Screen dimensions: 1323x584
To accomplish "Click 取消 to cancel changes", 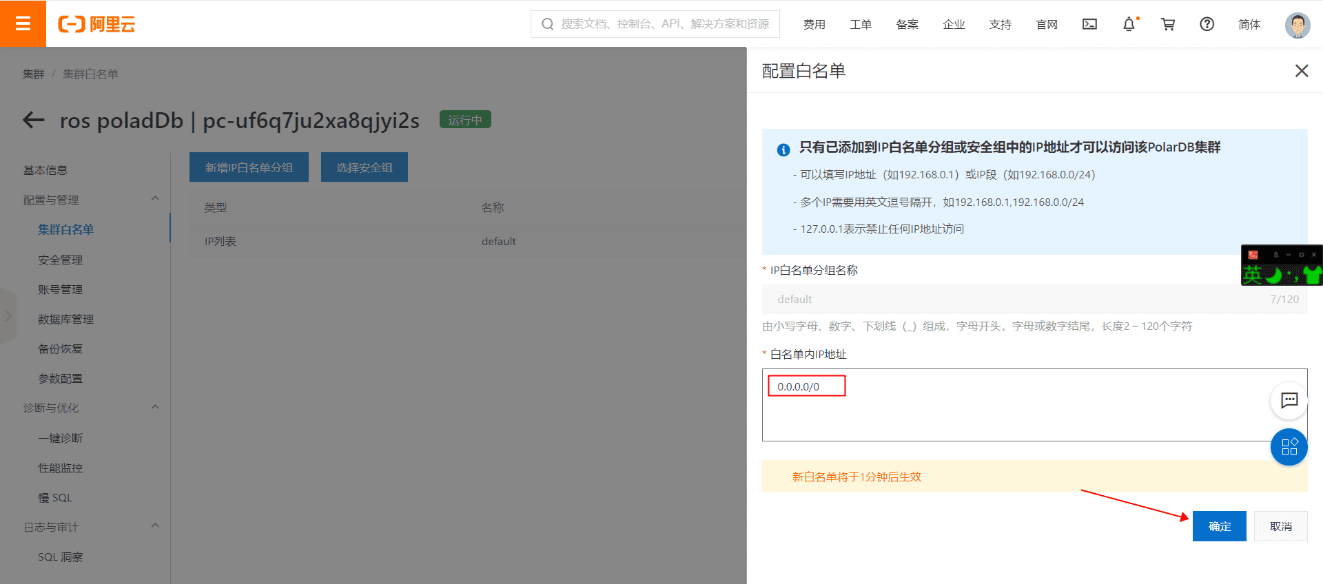I will tap(1280, 526).
